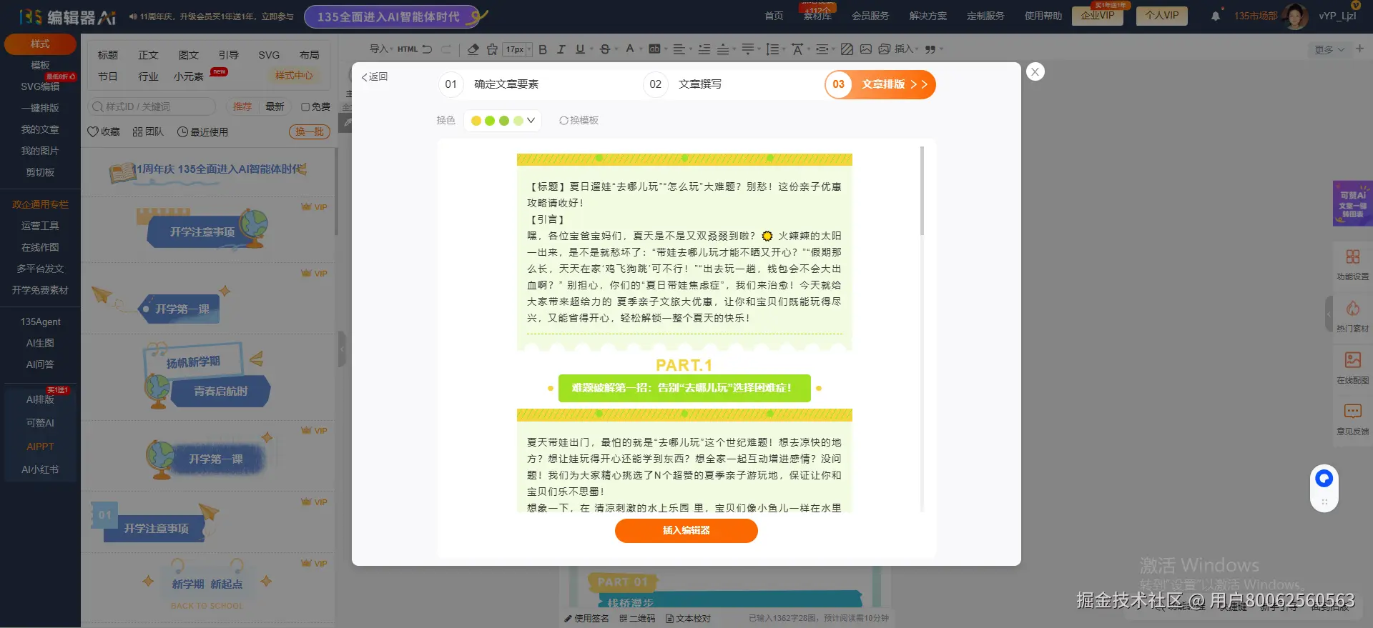Click the 换模板 refresh icon
The width and height of the screenshot is (1373, 628).
click(564, 121)
